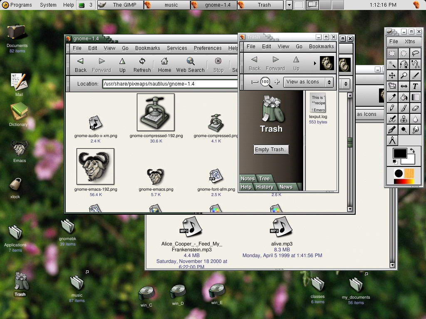Open view dropdown arrows in gnome-1.4 window
Viewport: 426px width, 319px height.
[346, 84]
